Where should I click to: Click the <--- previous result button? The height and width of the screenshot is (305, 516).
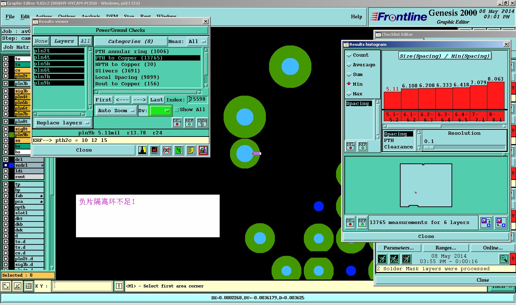pos(123,100)
